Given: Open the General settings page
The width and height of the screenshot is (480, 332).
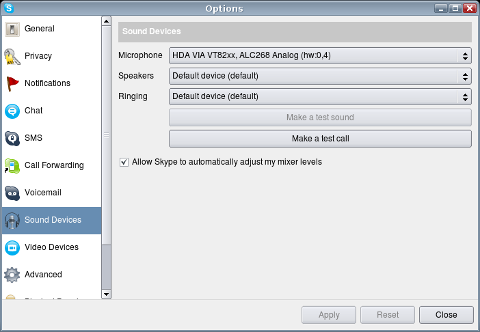Looking at the screenshot, I should pos(51,29).
